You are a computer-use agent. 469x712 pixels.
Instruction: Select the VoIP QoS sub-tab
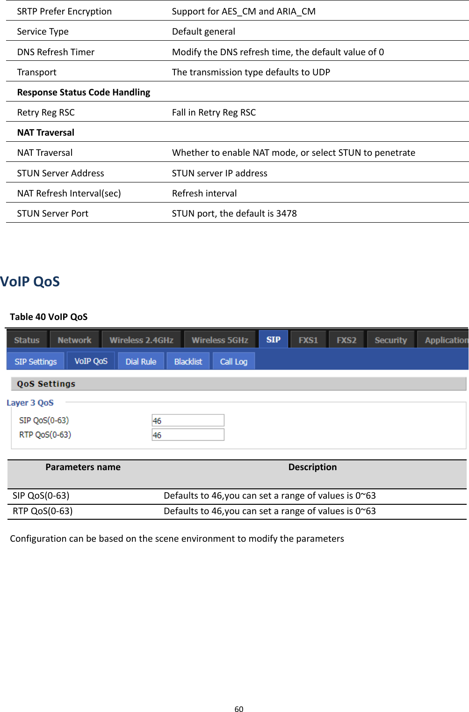coord(91,360)
